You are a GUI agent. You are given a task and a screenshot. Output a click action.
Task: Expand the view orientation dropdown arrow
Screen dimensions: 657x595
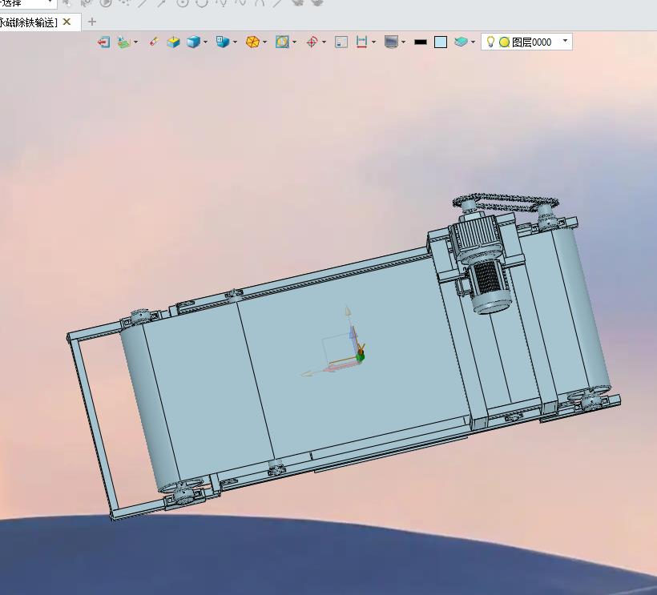[235, 42]
